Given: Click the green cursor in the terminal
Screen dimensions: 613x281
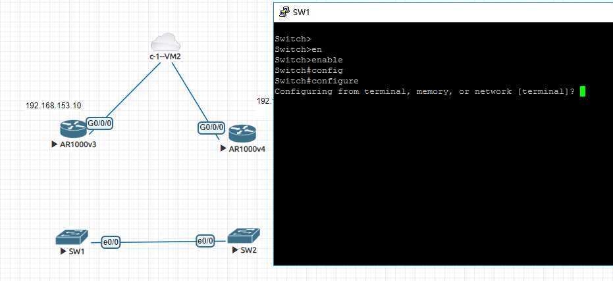Looking at the screenshot, I should click(581, 91).
